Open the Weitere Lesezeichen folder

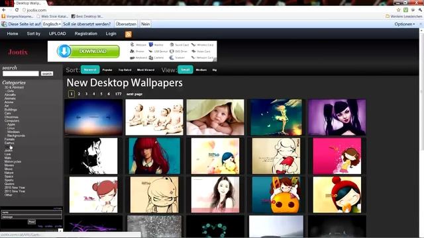click(x=403, y=17)
